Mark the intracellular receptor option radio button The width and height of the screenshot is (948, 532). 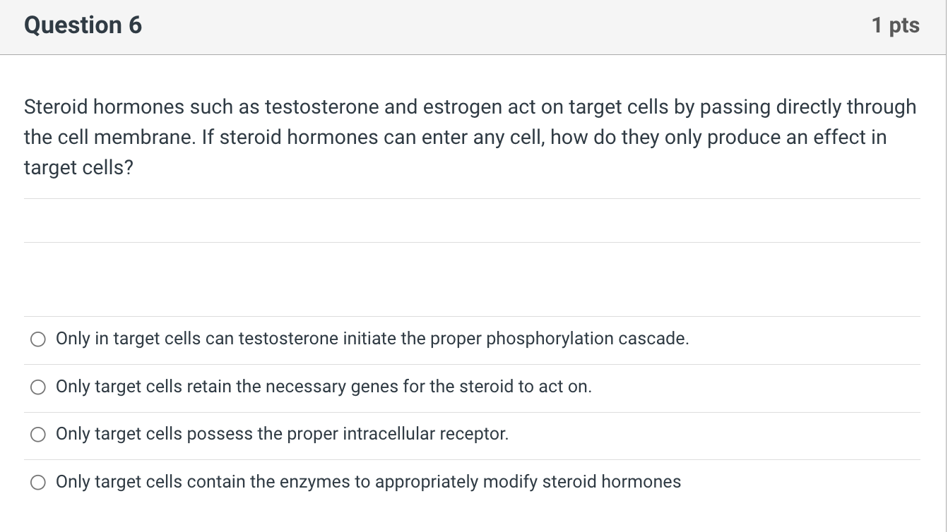(x=38, y=435)
